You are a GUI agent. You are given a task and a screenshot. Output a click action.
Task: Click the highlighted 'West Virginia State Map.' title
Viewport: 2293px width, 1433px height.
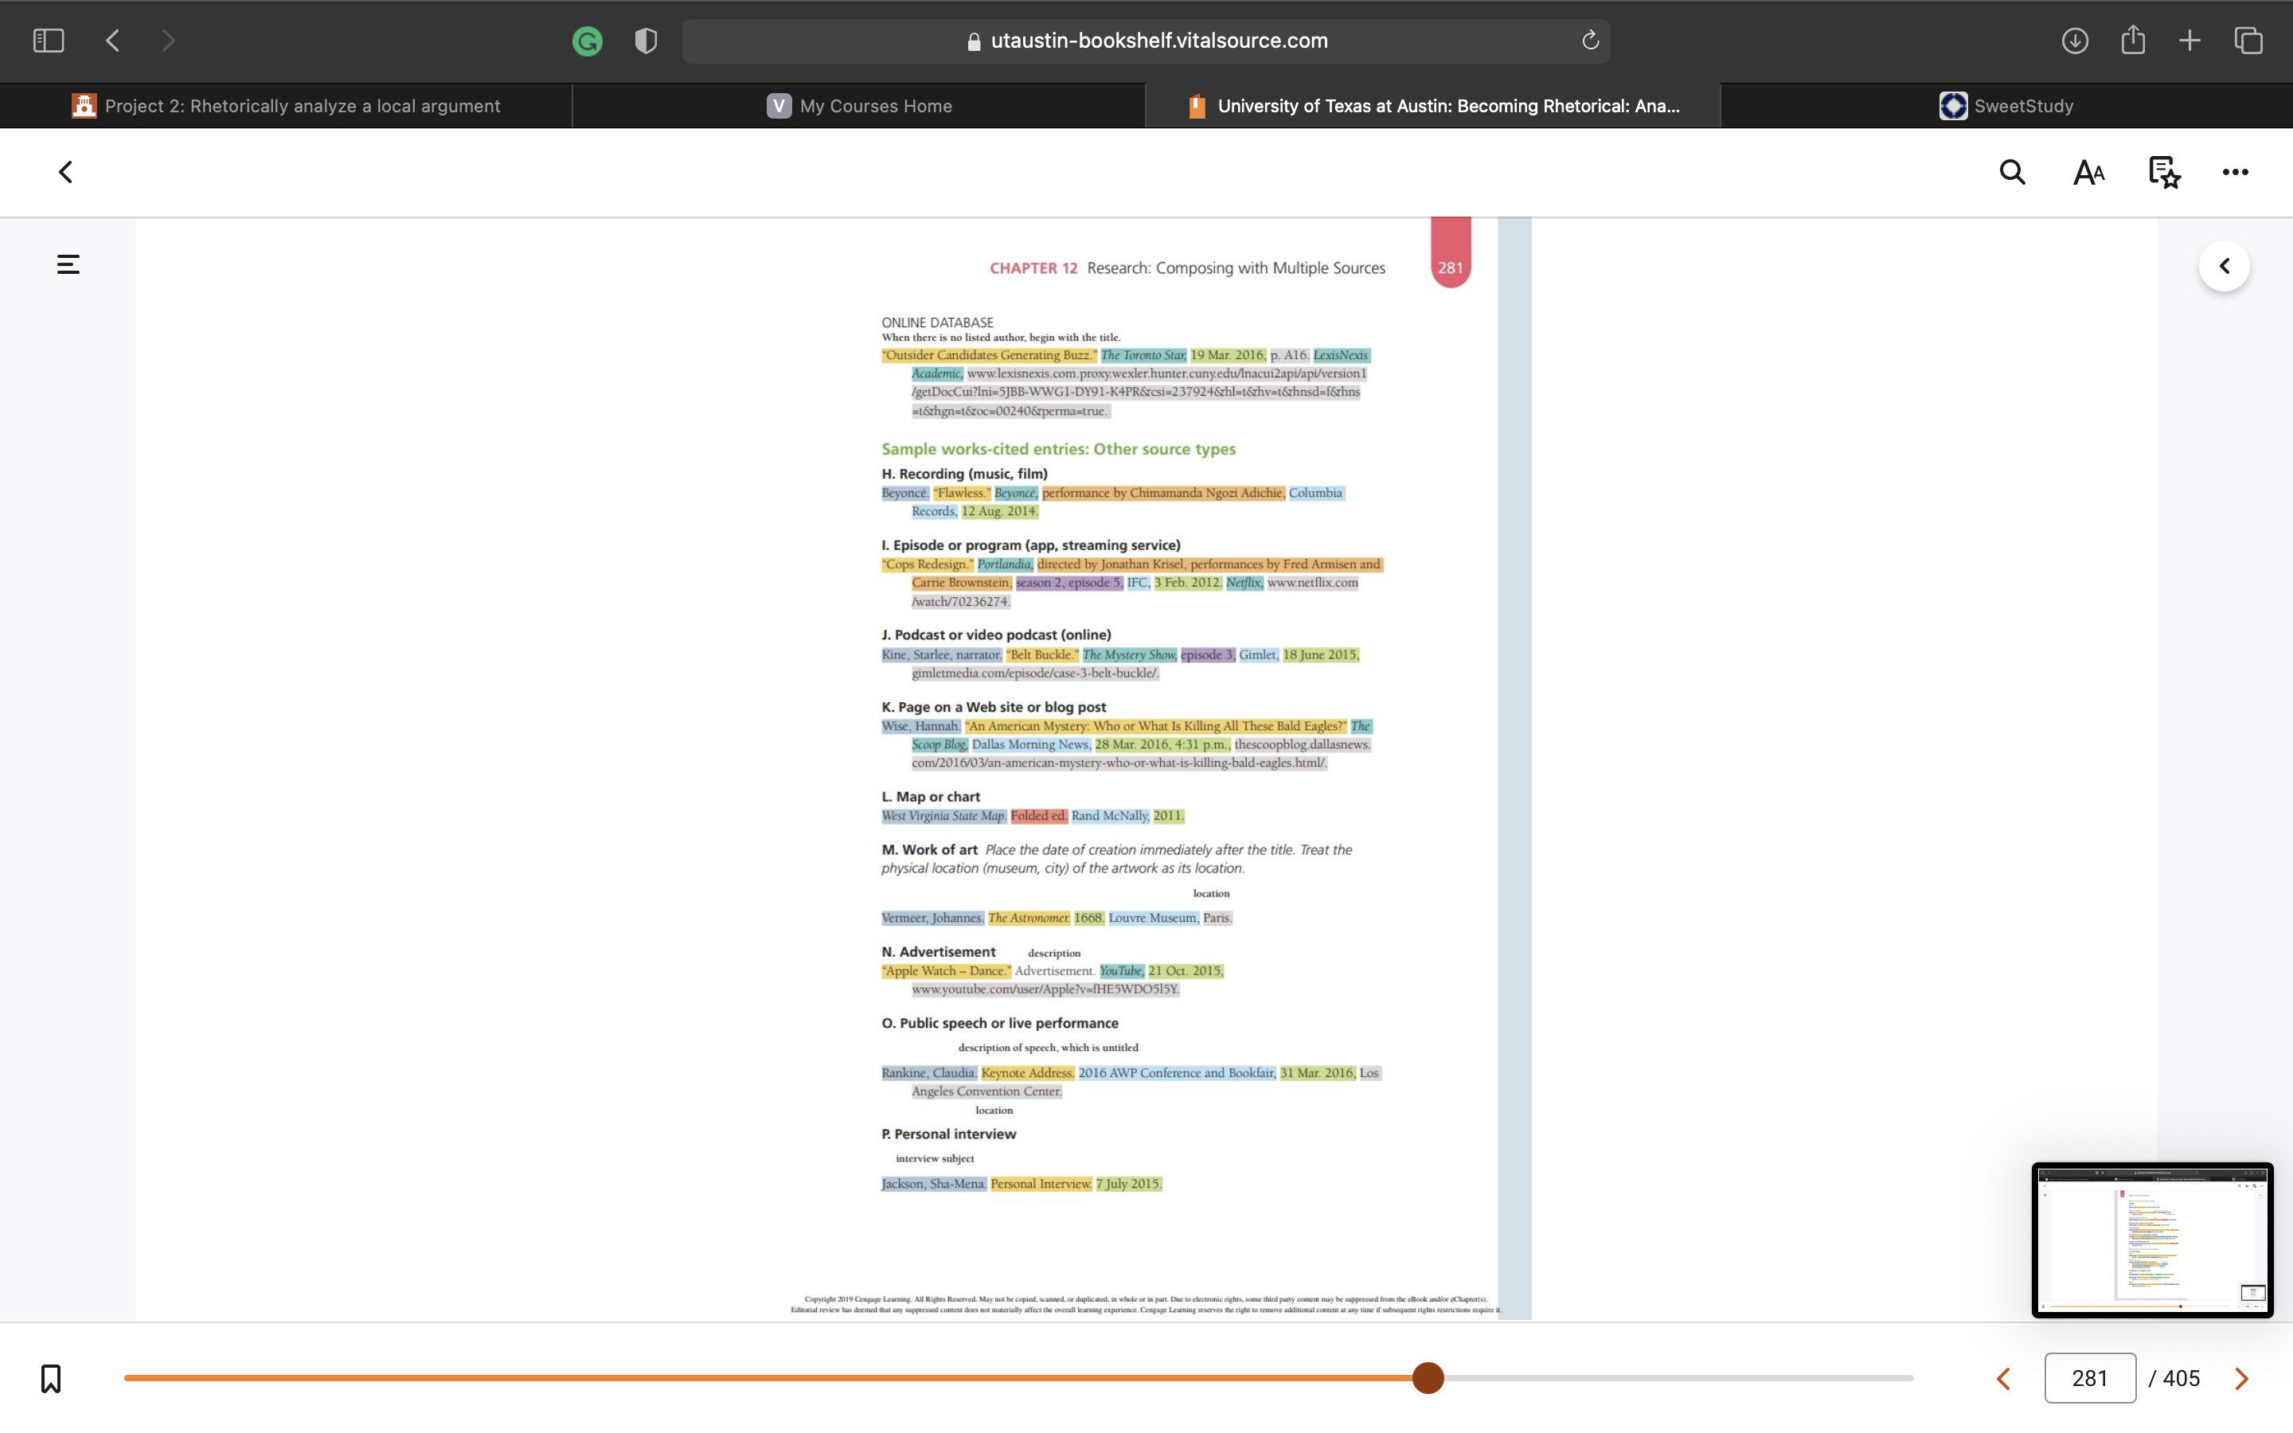(943, 816)
